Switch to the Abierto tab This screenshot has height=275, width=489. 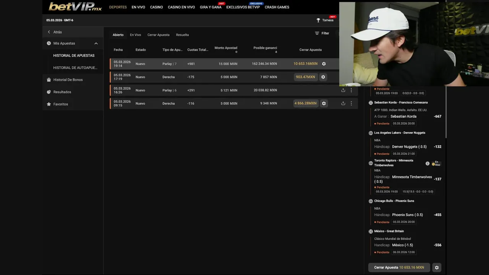pyautogui.click(x=118, y=35)
